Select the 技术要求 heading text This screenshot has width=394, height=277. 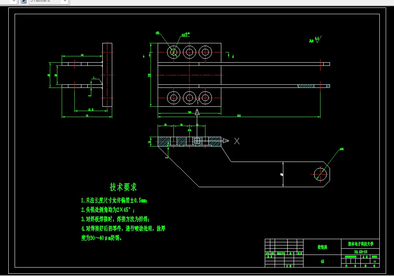(x=123, y=187)
